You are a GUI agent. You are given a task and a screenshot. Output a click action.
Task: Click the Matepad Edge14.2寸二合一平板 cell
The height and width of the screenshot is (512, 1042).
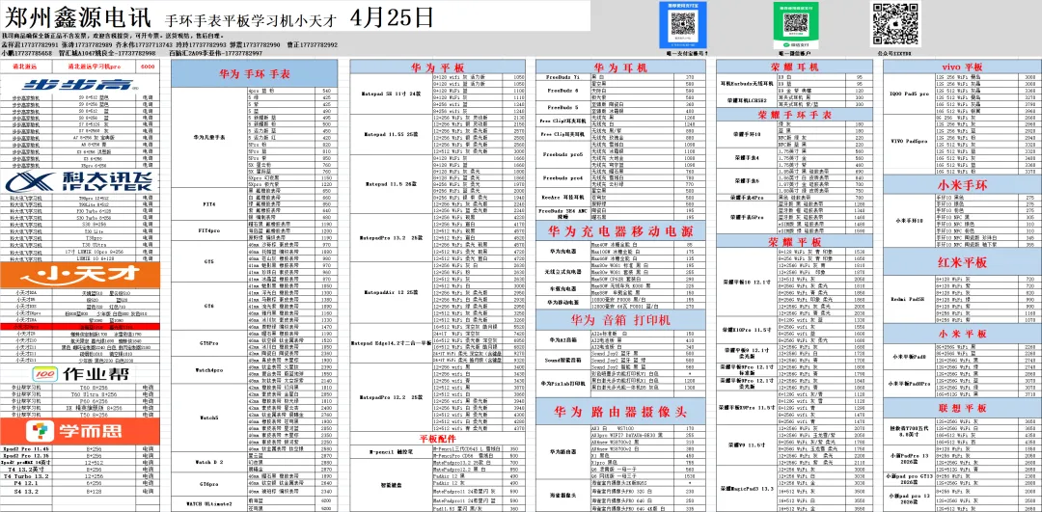[x=392, y=342]
